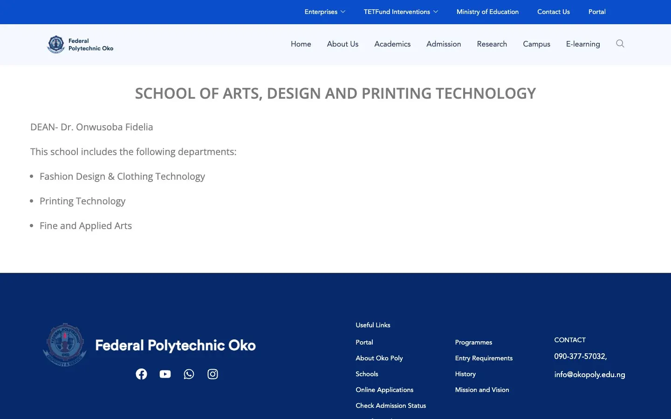Click the footer Portal useful link
Image resolution: width=671 pixels, height=419 pixels.
364,342
